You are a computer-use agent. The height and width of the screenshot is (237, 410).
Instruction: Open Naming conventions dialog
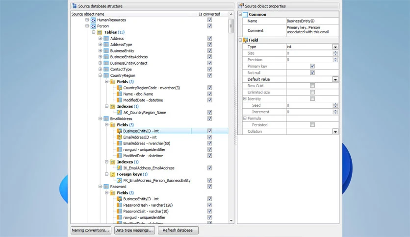[91, 230]
